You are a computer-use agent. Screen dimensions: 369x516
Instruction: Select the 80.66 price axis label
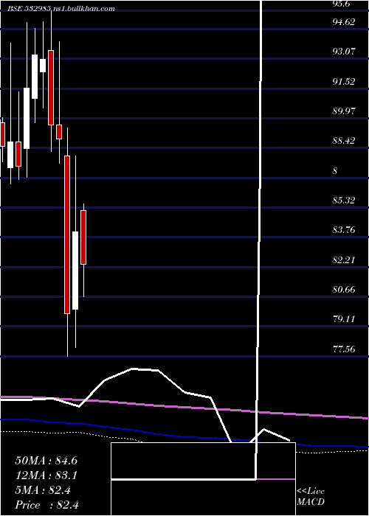[x=344, y=289]
